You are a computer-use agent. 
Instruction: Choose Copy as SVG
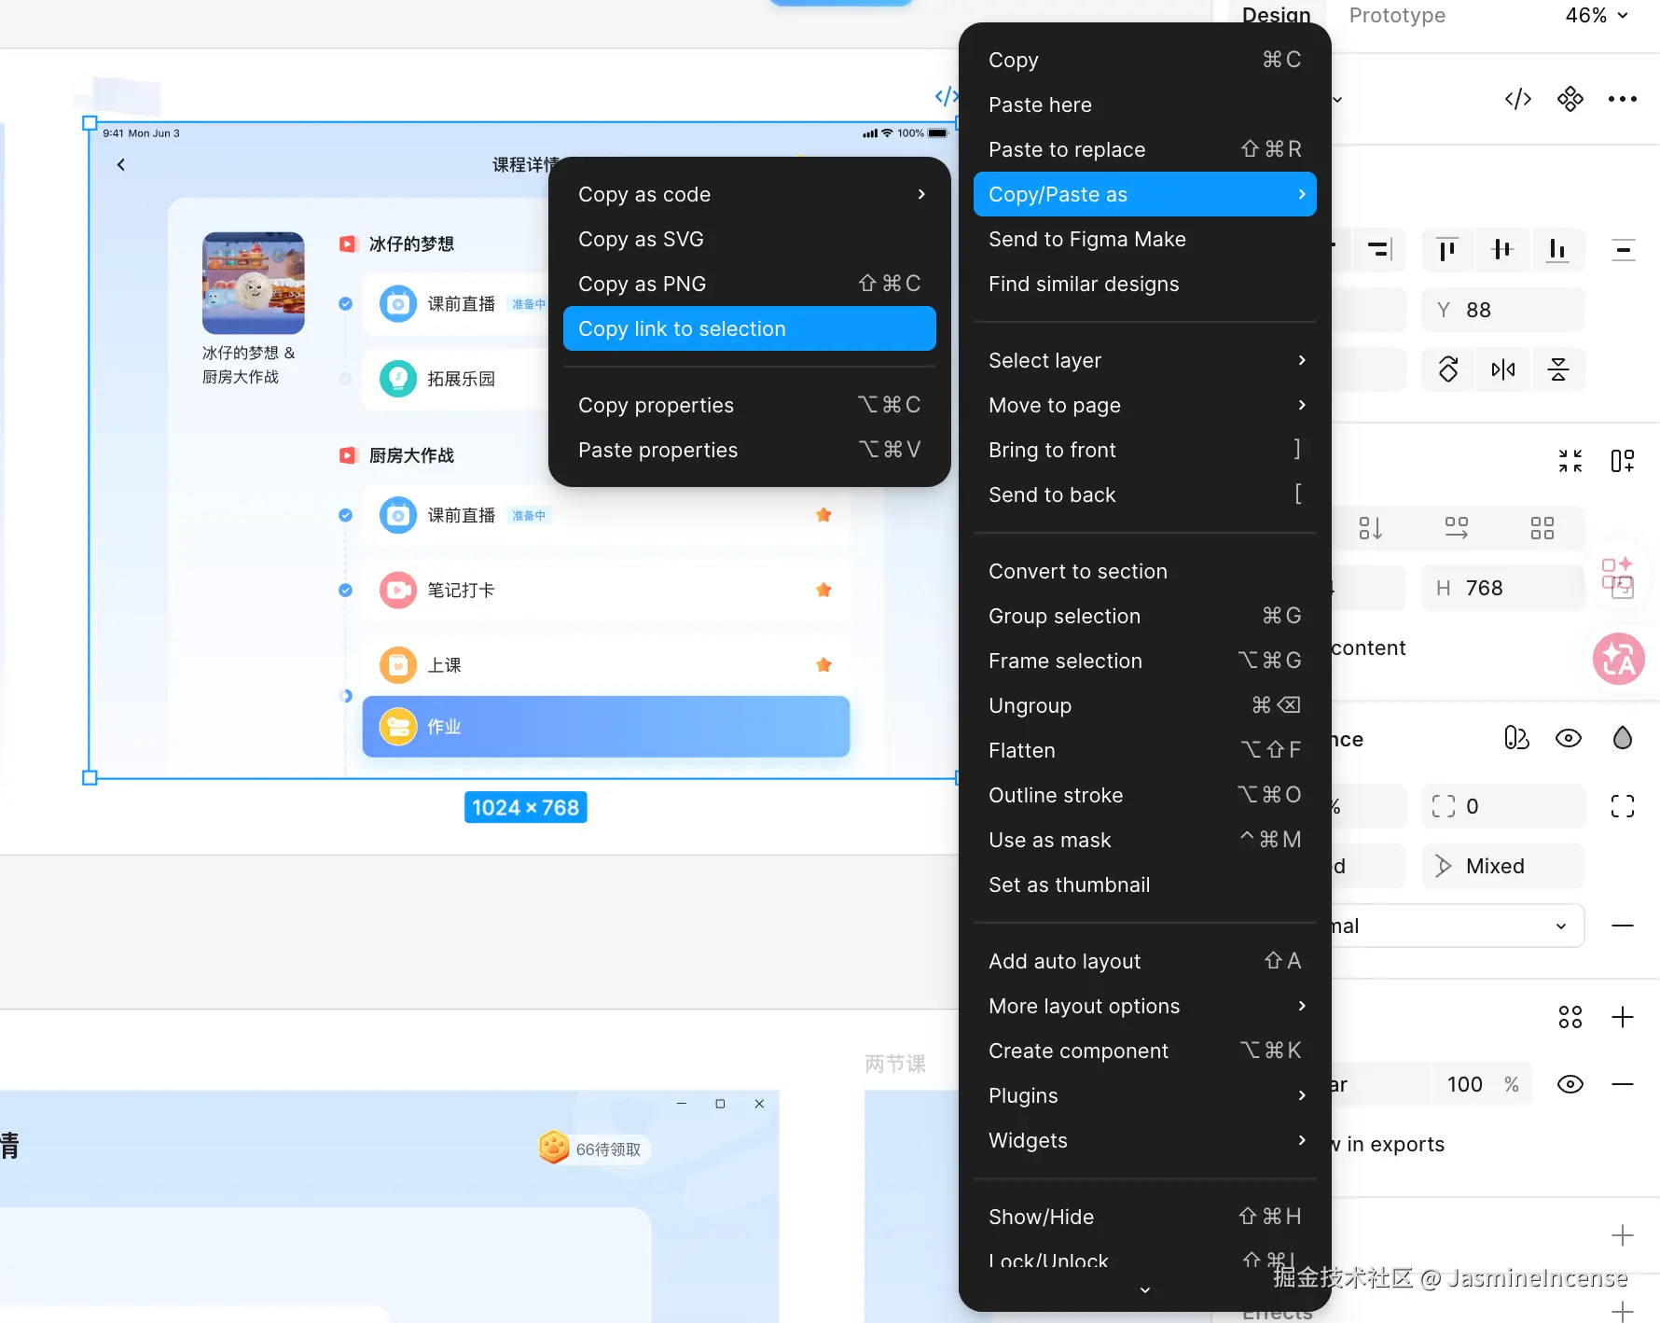pyautogui.click(x=749, y=239)
